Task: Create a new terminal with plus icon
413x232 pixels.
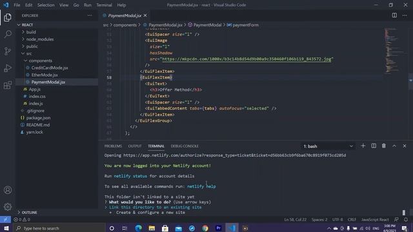Action: [363, 146]
